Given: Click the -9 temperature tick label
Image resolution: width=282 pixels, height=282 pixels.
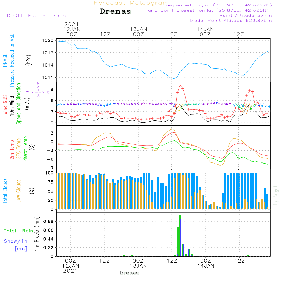Looking at the screenshot, I should pos(50,168).
